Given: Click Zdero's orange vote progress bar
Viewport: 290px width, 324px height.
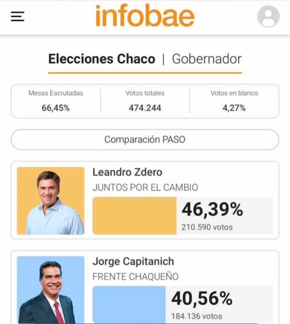Looking at the screenshot, I should click(x=135, y=216).
